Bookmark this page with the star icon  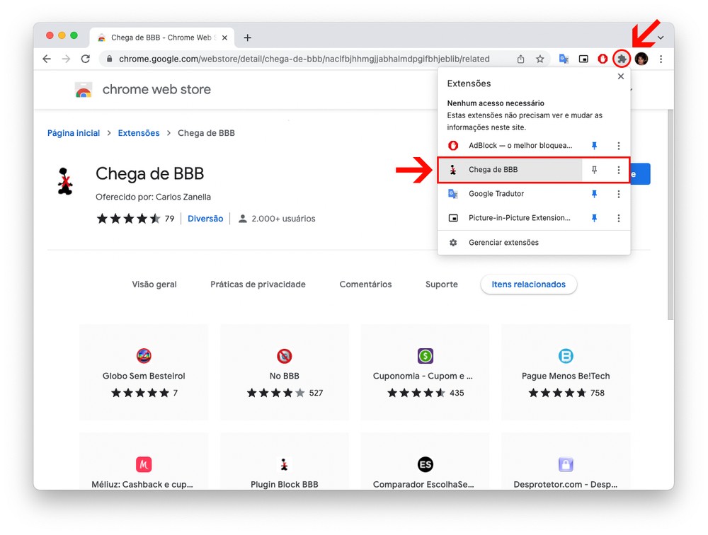click(x=540, y=59)
